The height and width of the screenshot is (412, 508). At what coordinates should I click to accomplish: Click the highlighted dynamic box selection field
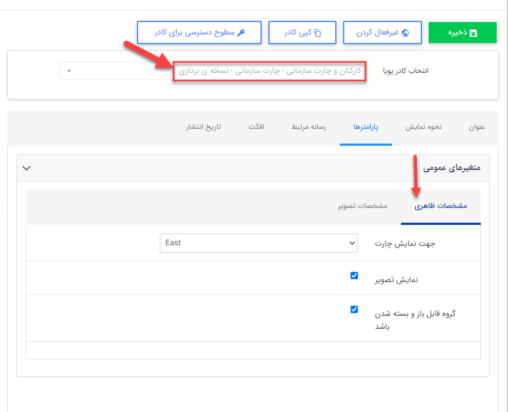point(269,71)
